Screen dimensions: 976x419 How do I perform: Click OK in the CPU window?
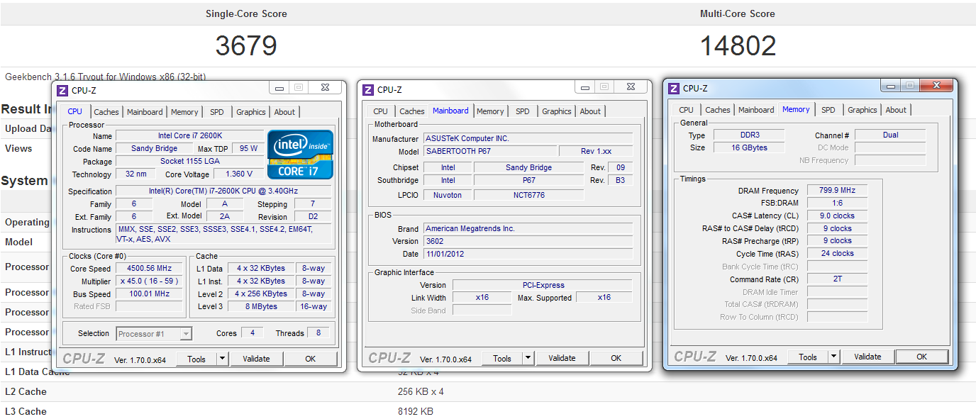pos(310,359)
